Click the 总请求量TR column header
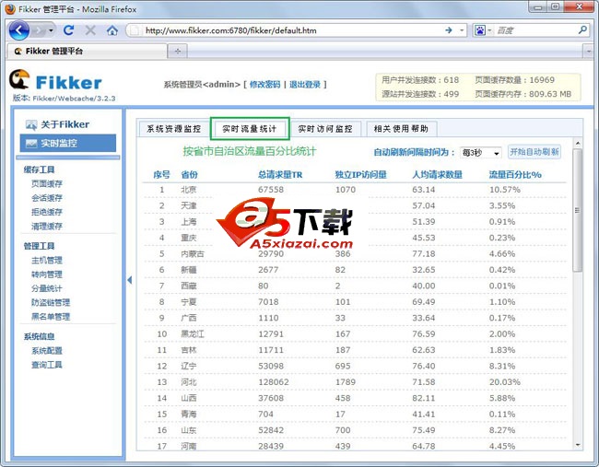 point(280,175)
